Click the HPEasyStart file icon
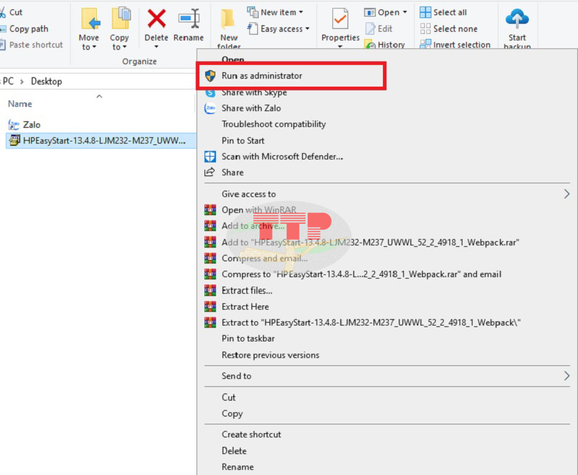Viewport: 578px width, 475px height. coord(14,141)
